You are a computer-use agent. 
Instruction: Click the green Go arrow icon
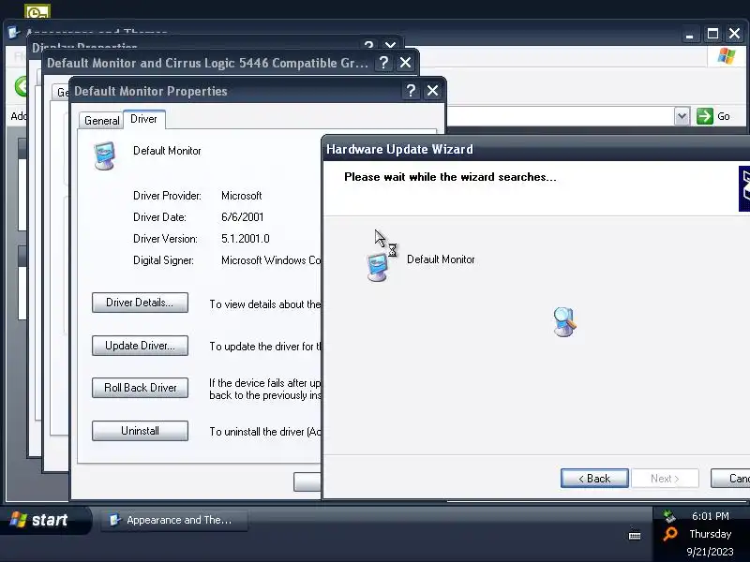point(705,116)
